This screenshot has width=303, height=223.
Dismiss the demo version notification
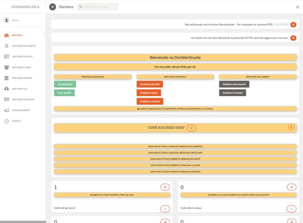pos(293,24)
